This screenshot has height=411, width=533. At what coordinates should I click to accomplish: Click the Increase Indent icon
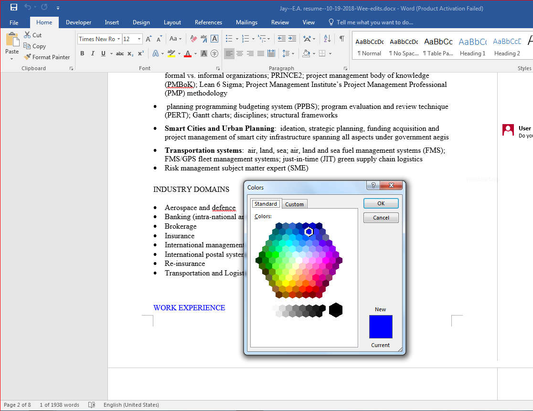[292, 39]
